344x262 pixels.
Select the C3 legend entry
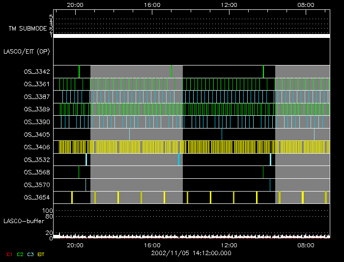click(30, 254)
